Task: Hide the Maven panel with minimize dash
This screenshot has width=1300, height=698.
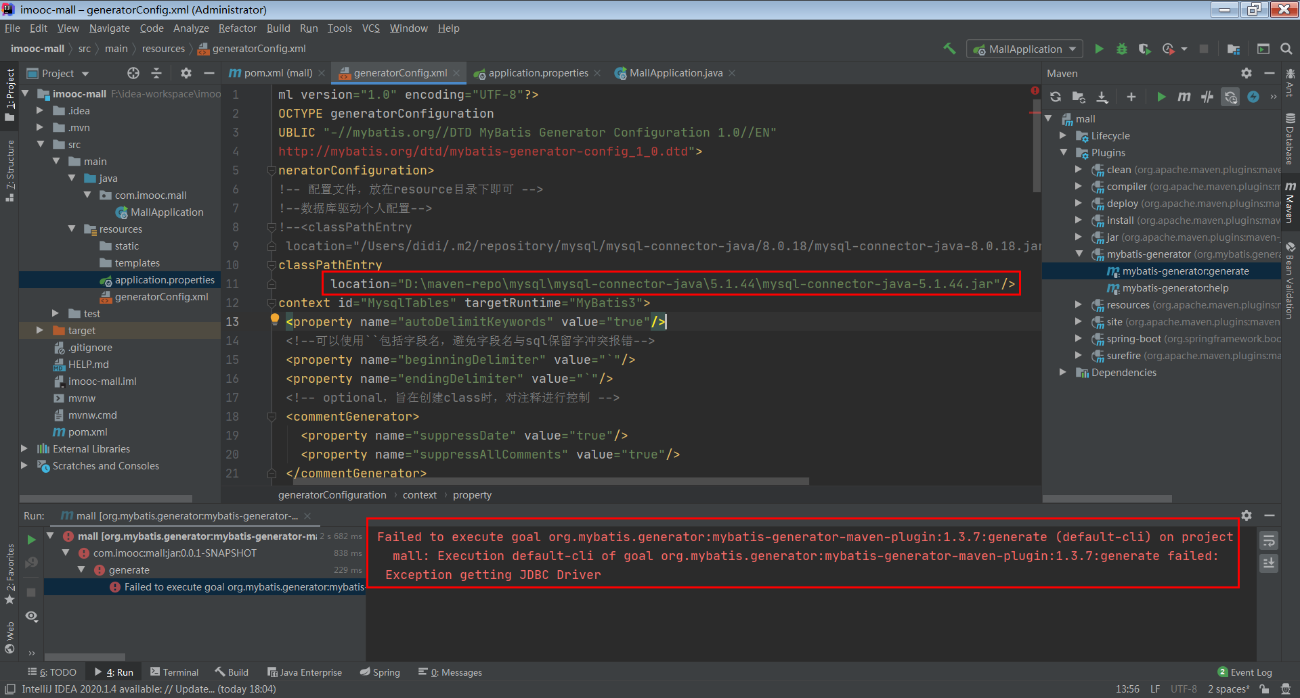Action: [x=1270, y=73]
